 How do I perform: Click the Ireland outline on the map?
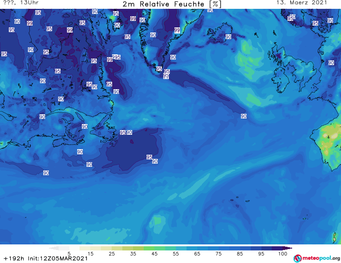click(281, 79)
